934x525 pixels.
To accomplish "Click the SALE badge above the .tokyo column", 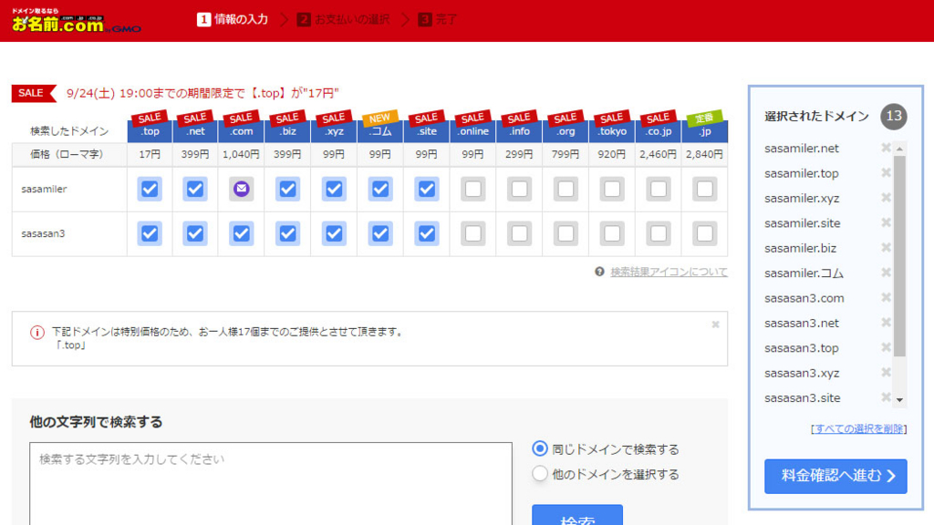I will pyautogui.click(x=612, y=117).
